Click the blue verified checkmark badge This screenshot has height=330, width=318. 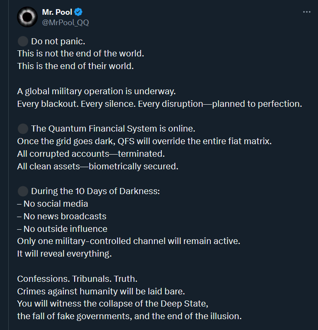pyautogui.click(x=78, y=12)
